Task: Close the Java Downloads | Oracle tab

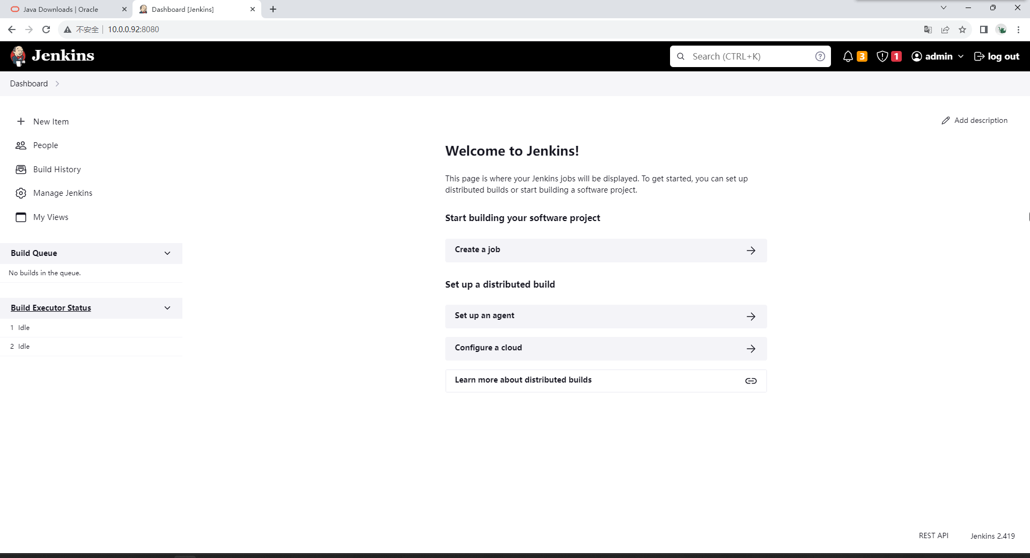Action: coord(124,9)
